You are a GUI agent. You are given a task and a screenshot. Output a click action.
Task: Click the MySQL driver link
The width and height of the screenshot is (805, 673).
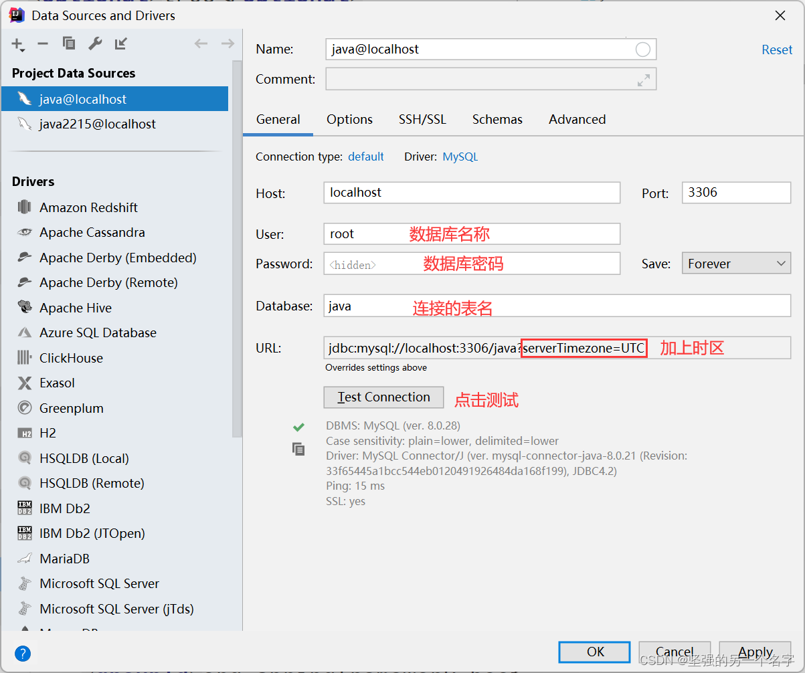tap(460, 157)
